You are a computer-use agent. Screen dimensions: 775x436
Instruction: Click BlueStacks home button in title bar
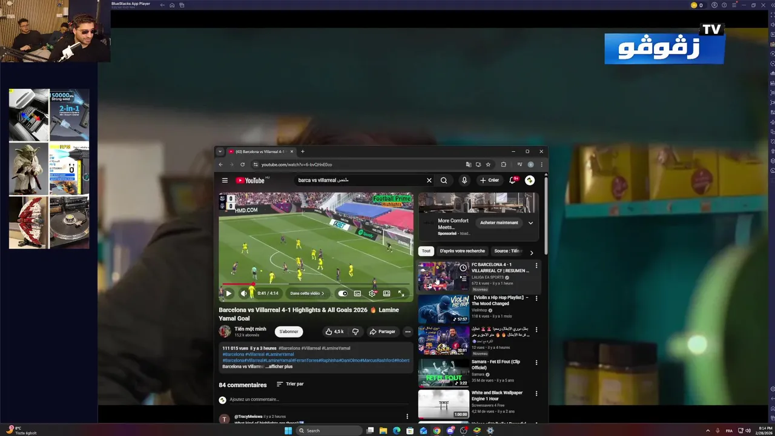(x=172, y=5)
